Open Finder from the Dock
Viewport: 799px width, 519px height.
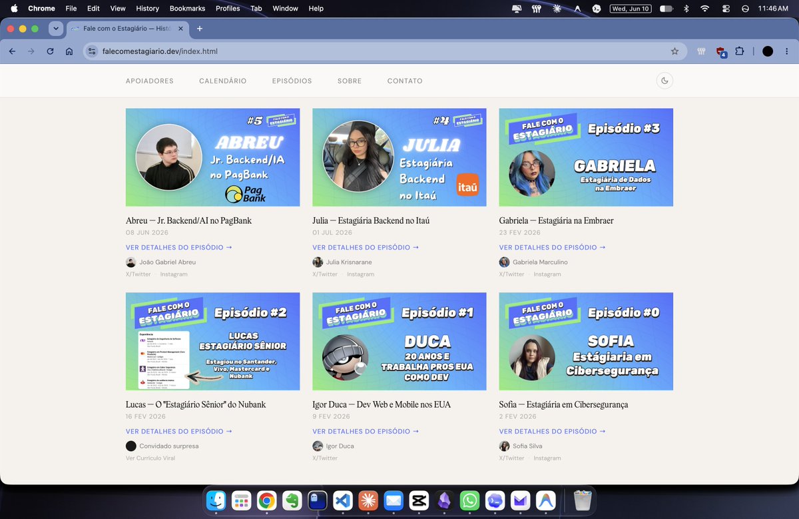216,500
